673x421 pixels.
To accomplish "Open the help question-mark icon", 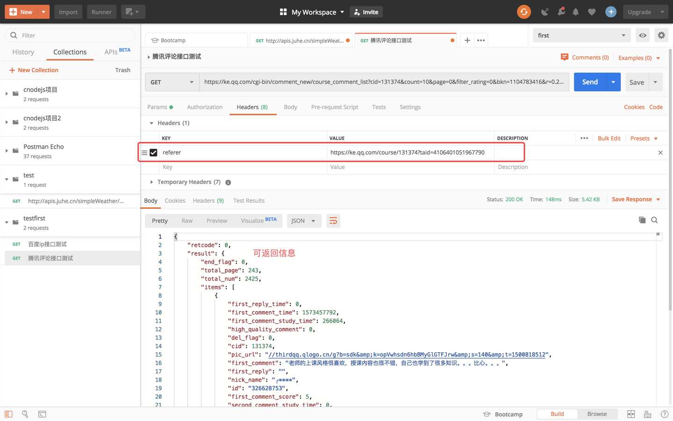I will coord(665,414).
